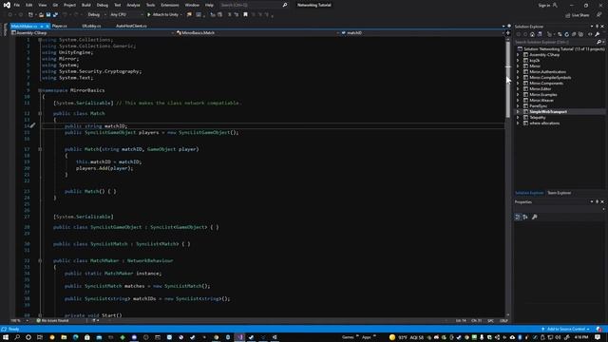Image resolution: width=608 pixels, height=342 pixels.
Task: Open the Tools menu
Action: [x=150, y=5]
